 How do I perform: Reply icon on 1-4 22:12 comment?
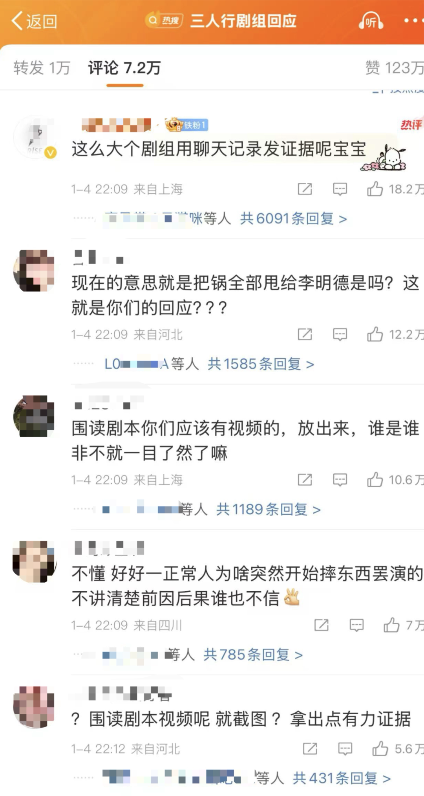pos(345,749)
